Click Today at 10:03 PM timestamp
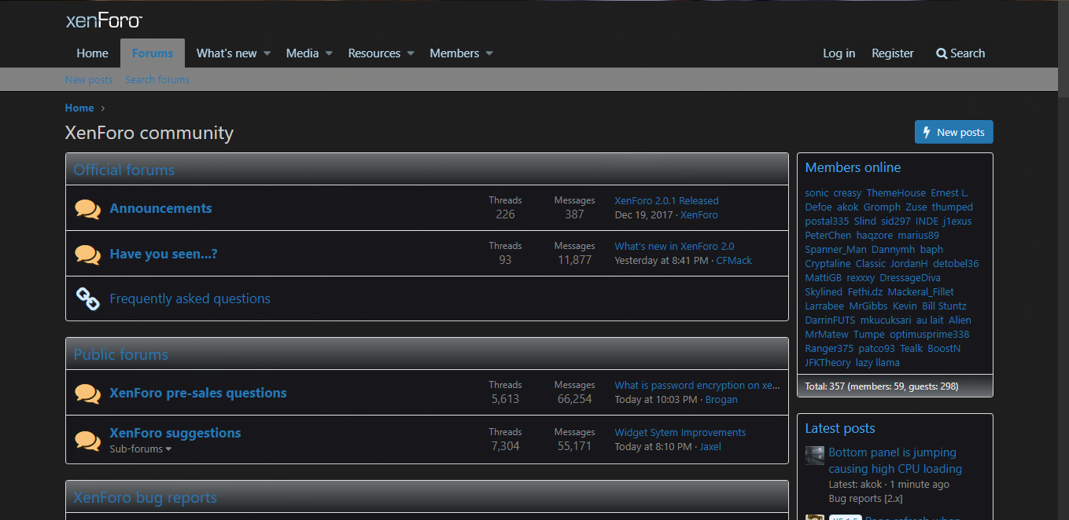The width and height of the screenshot is (1069, 520). pyautogui.click(x=656, y=399)
